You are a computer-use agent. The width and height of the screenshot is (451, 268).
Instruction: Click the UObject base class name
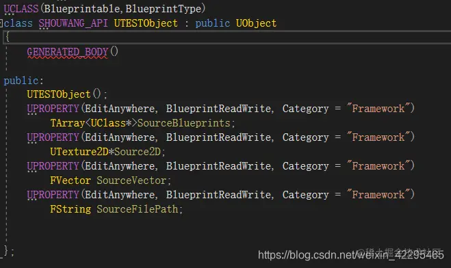(x=256, y=23)
